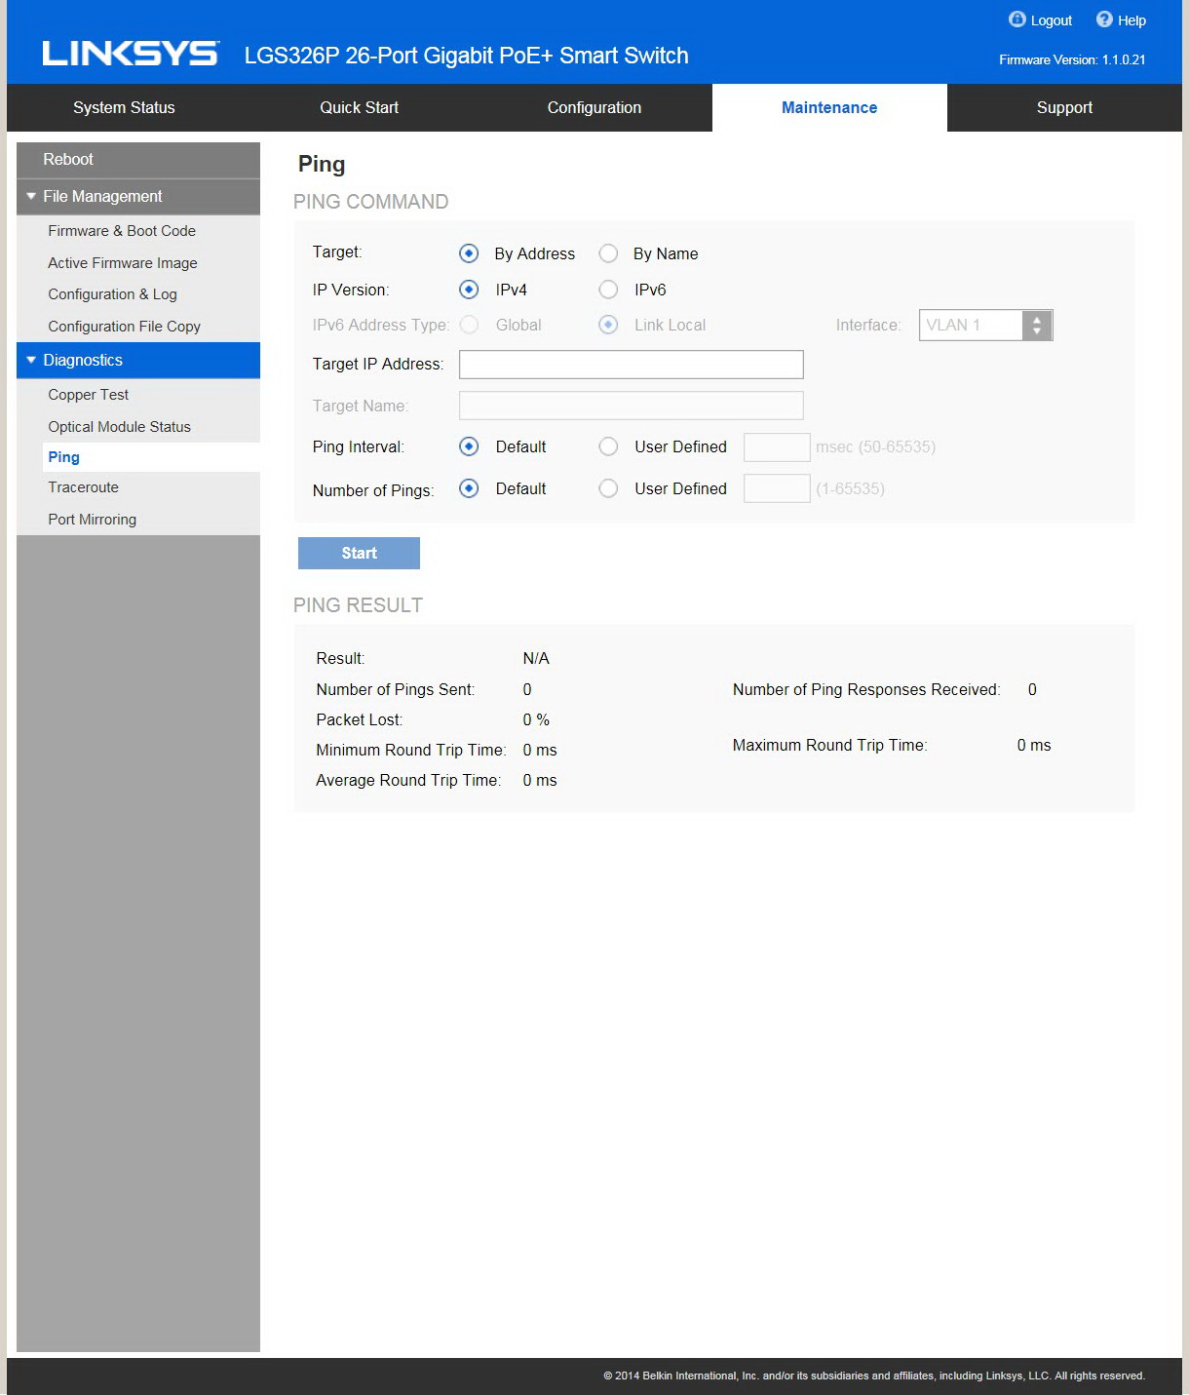Open the Interface VLAN 1 dropdown

tap(985, 325)
